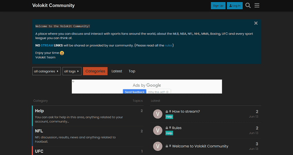Screen dimensions: 293x155
Task: Click the smiley emoji after Enjoy your time
Action: [62, 53]
